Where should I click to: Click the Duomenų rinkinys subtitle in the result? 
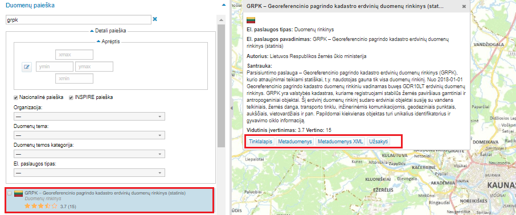(43, 199)
